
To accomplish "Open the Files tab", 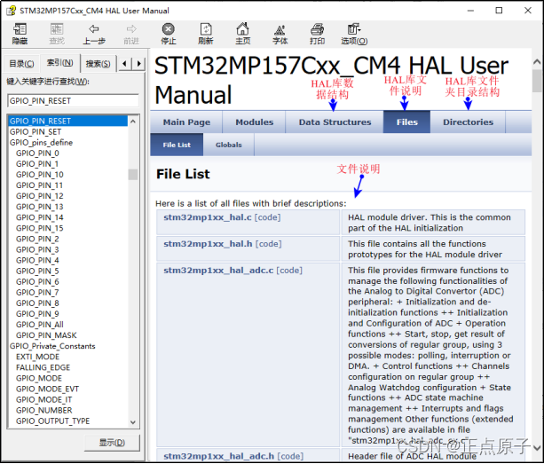I will tap(407, 122).
